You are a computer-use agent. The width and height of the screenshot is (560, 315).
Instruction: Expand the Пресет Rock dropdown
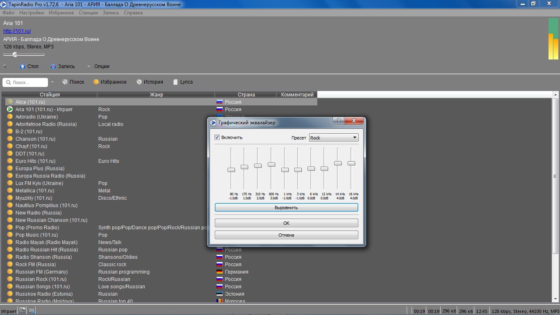355,138
